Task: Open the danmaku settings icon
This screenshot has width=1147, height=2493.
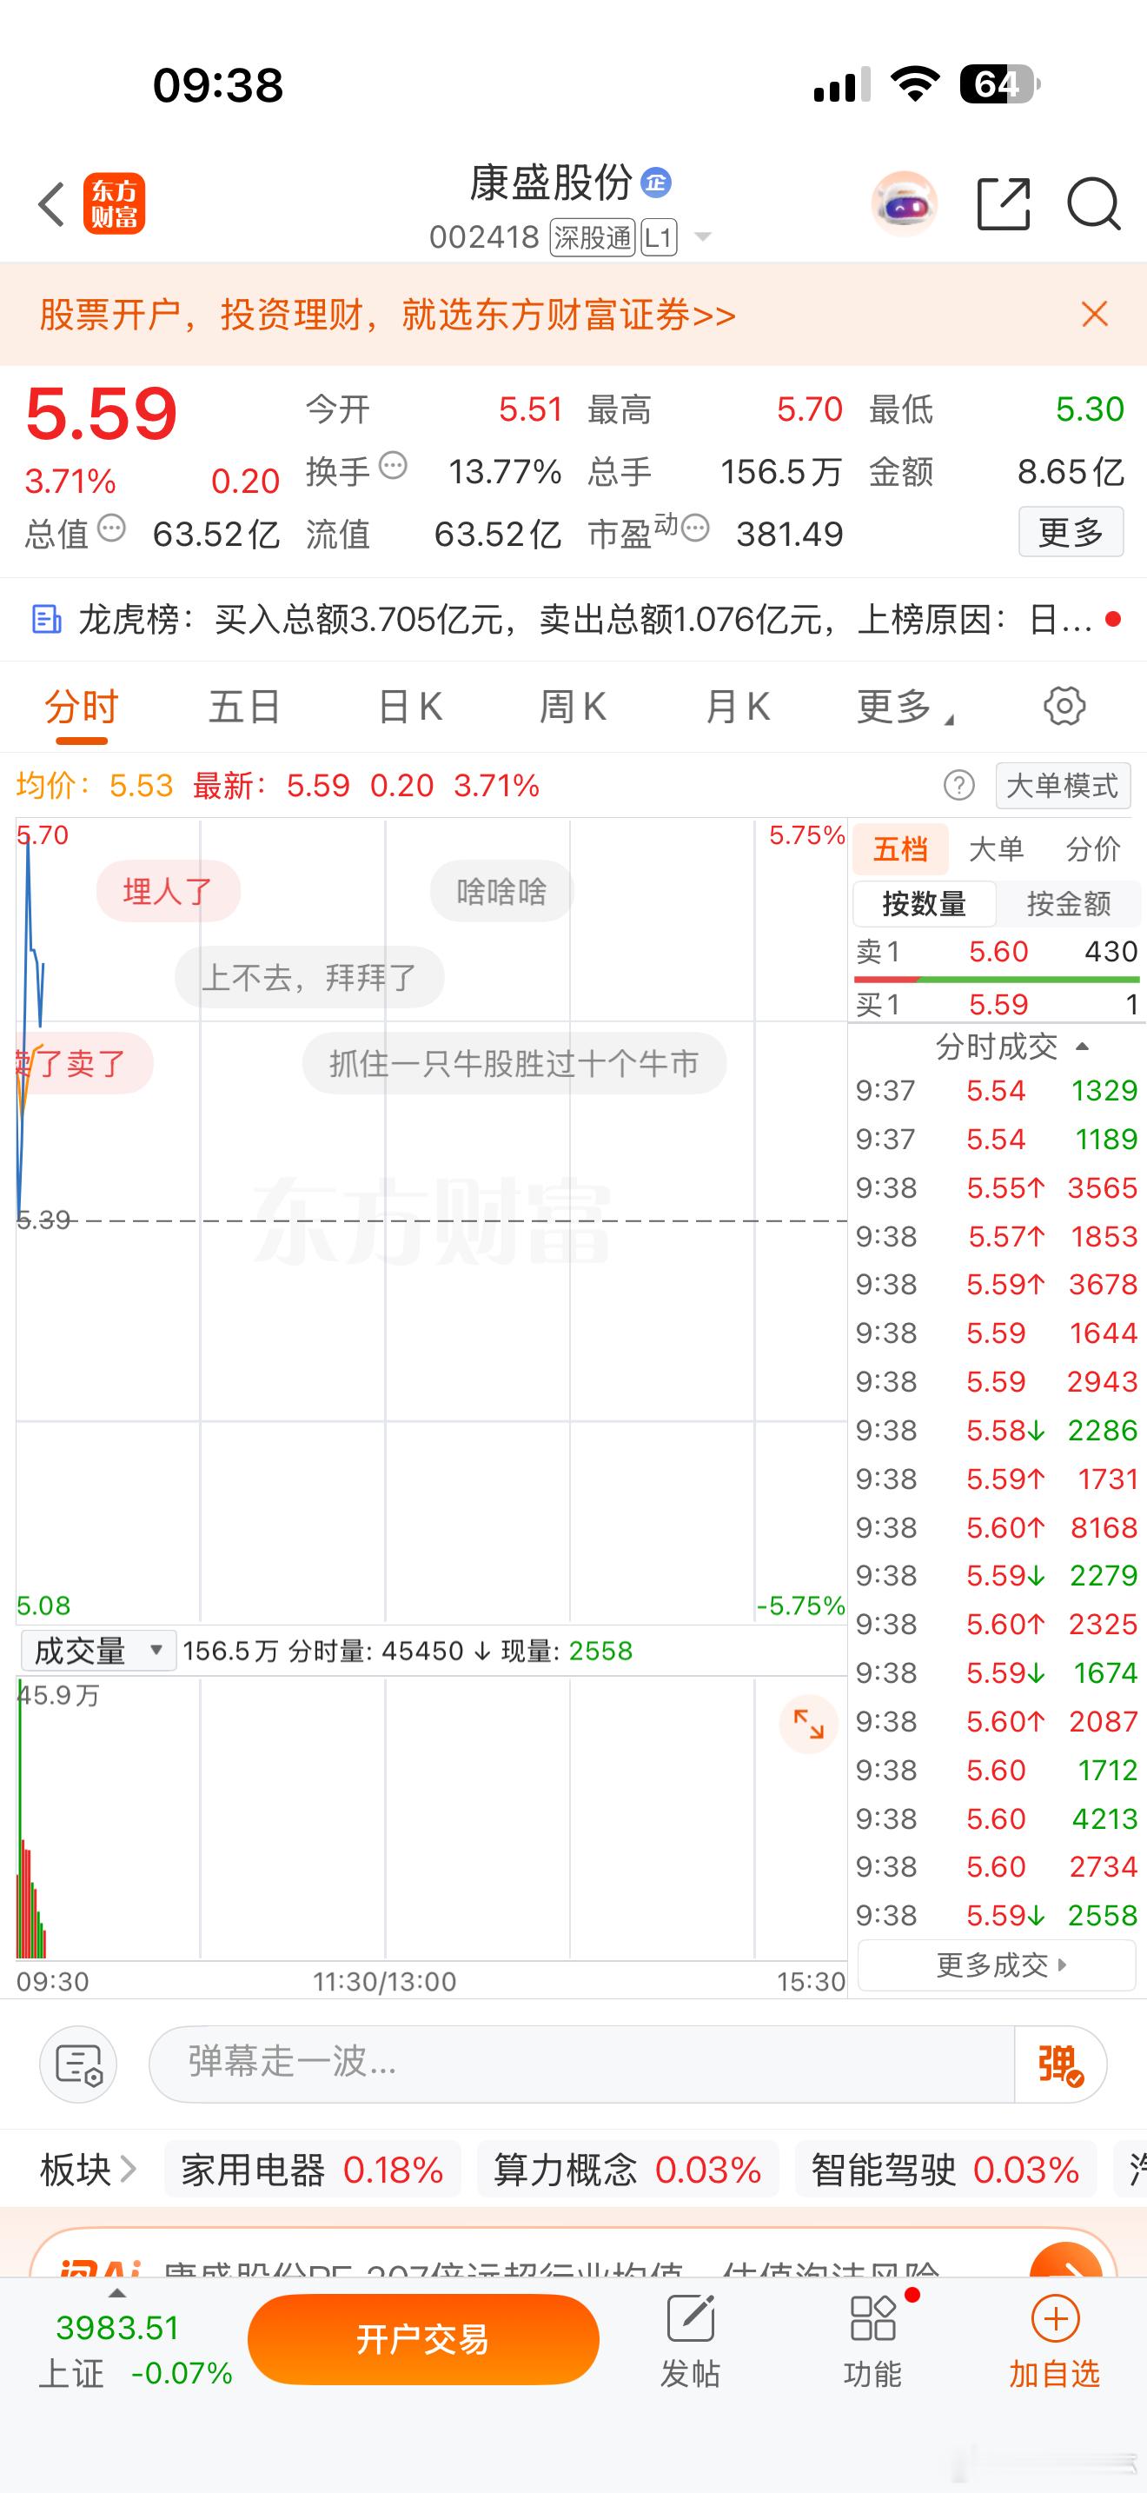Action: tap(78, 2064)
